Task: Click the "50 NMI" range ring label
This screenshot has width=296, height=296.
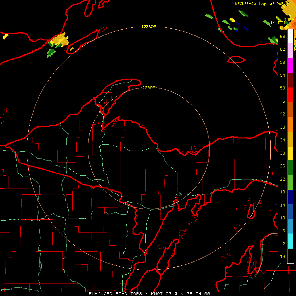Action: (149, 87)
